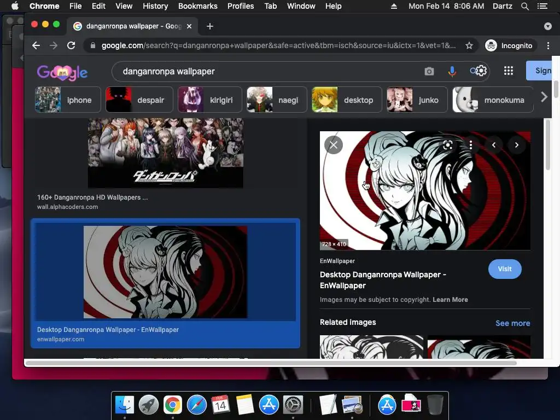Open Safari from the Dock
The image size is (560, 420).
[x=197, y=405]
